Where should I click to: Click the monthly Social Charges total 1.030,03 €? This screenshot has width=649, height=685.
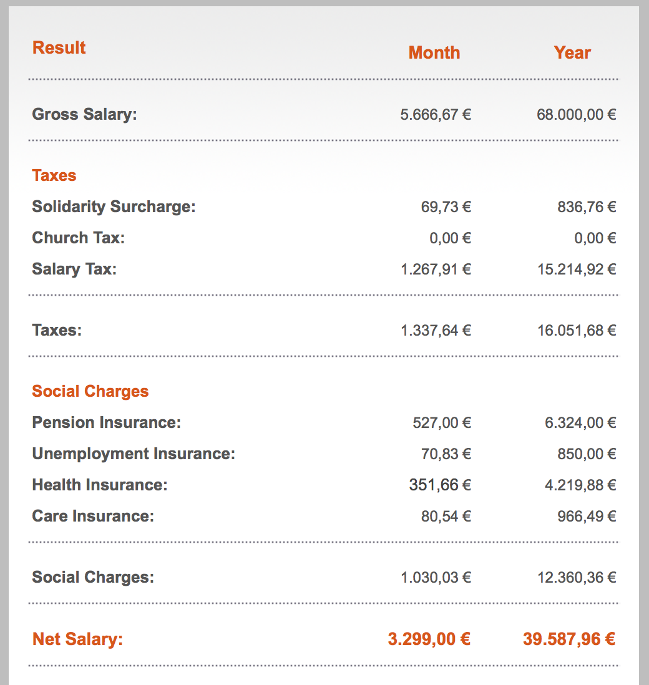(x=436, y=578)
